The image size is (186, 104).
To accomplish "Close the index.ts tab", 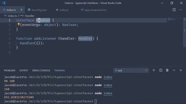I will [21, 10].
